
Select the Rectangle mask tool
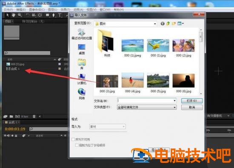tap(48, 15)
